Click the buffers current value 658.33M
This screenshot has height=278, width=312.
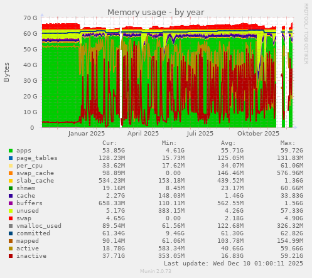112,203
